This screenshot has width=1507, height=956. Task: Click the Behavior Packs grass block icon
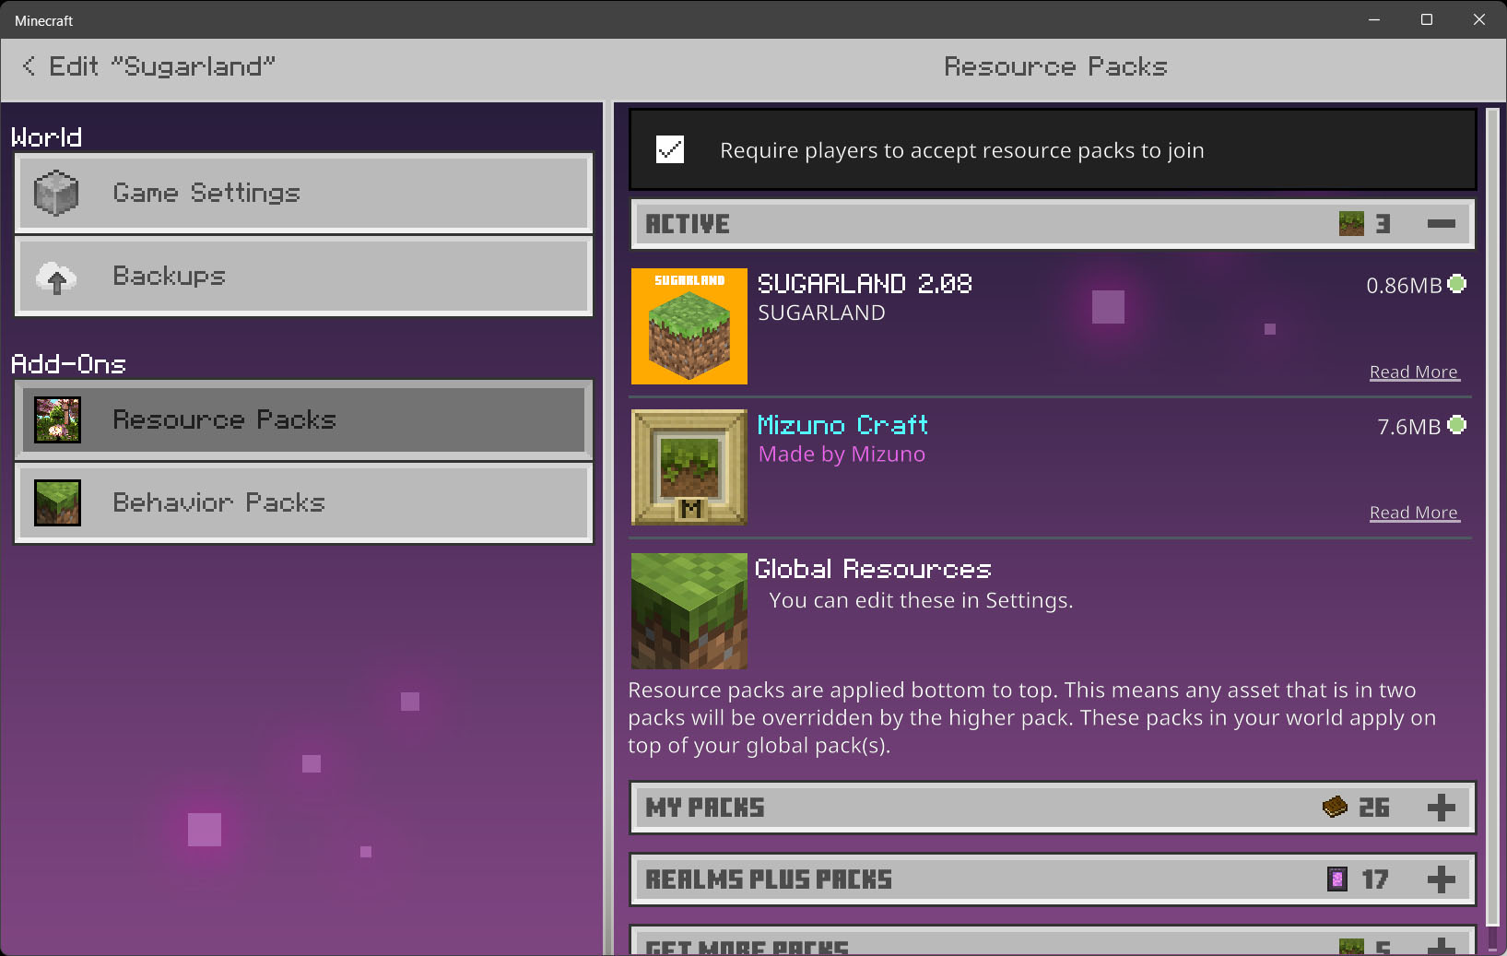[x=57, y=502]
